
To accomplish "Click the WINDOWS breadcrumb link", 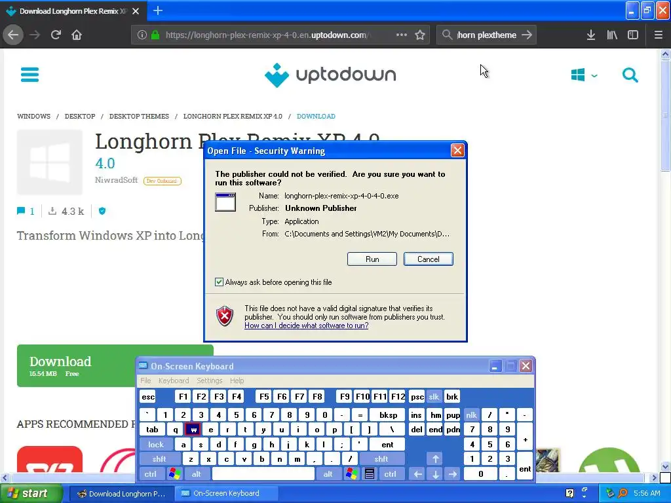I will (34, 117).
